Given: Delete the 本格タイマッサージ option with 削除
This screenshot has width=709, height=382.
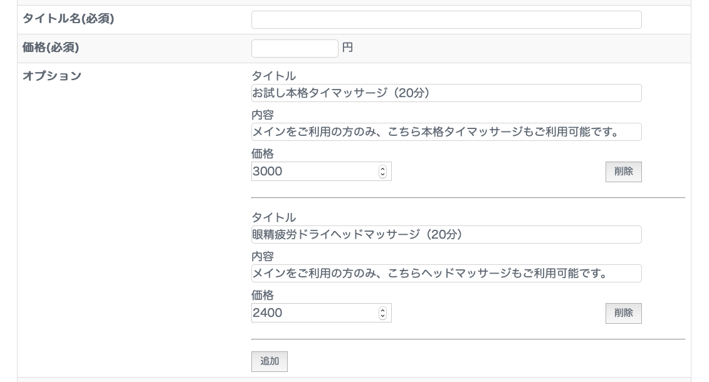Looking at the screenshot, I should pyautogui.click(x=623, y=172).
